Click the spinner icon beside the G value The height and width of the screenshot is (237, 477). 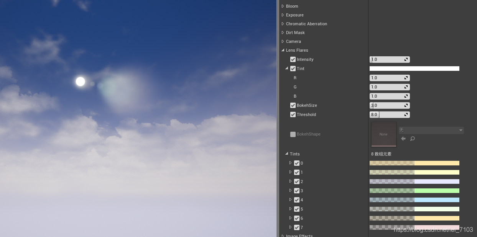click(x=406, y=87)
